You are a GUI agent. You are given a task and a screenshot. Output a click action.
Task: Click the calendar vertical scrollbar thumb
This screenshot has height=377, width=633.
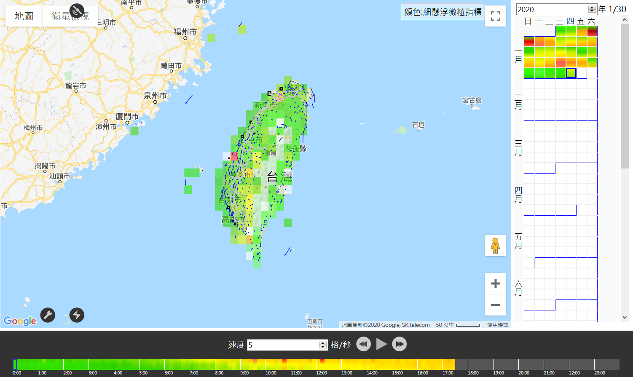pyautogui.click(x=625, y=96)
